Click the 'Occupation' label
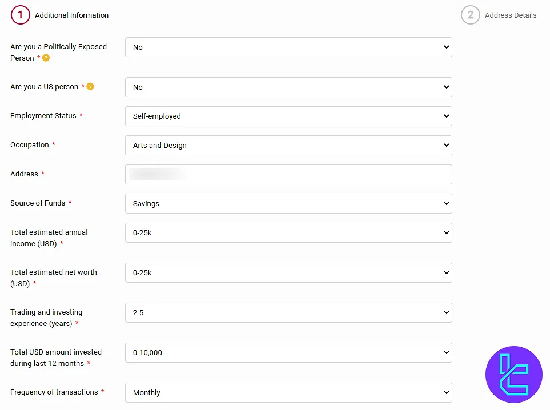Screen dimensions: 550x410 pos(30,145)
